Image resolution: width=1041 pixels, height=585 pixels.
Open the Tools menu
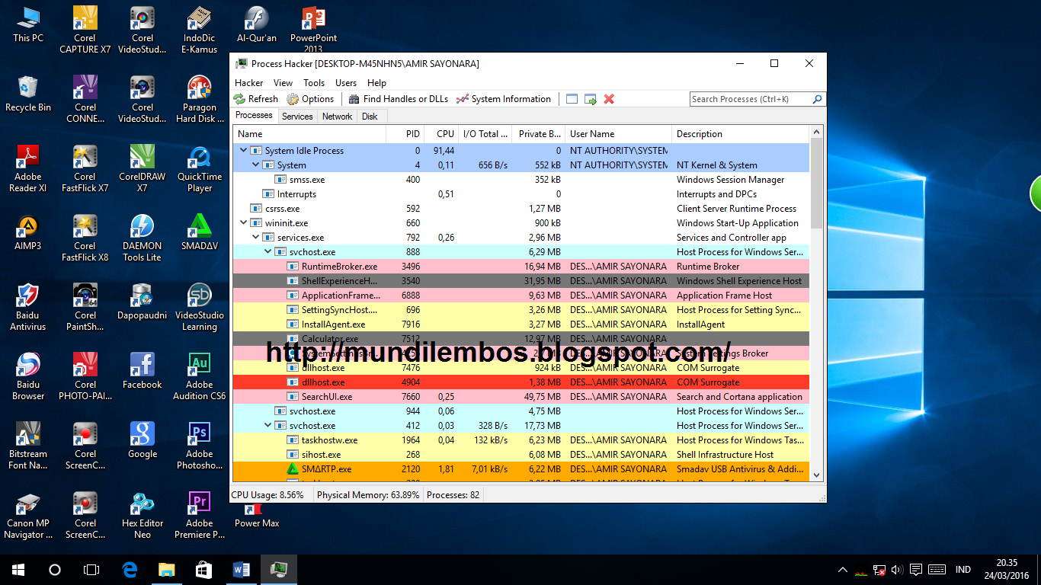(x=314, y=83)
